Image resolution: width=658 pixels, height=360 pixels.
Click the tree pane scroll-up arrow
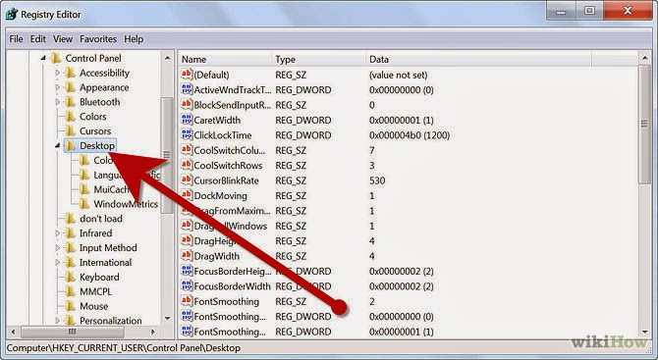(x=167, y=58)
